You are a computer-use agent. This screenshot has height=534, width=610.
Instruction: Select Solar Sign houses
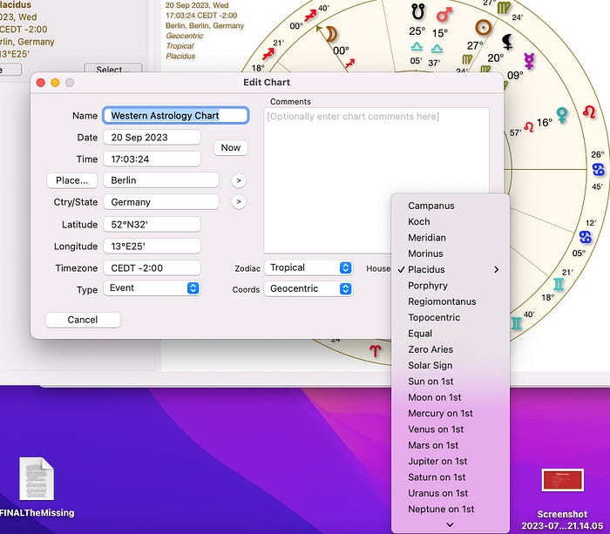(x=451, y=365)
